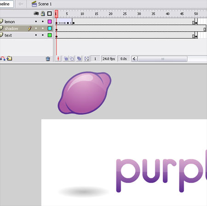207x206 pixels.
Task: Click the shadow layer page icon
Action: pyautogui.click(x=1, y=28)
